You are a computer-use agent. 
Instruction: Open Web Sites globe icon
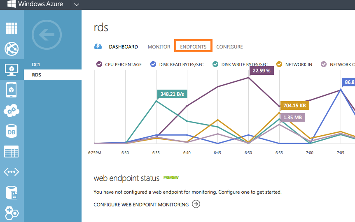coord(12,49)
